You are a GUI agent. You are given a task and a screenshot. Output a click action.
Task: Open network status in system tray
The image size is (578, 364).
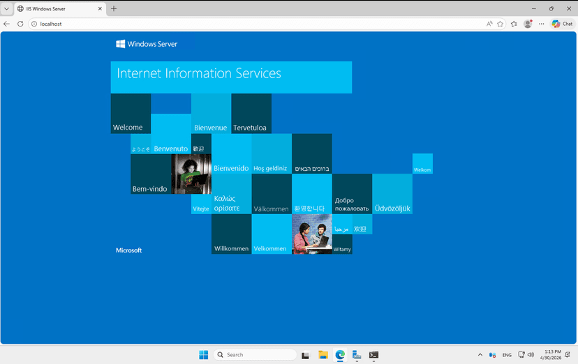[x=521, y=355]
